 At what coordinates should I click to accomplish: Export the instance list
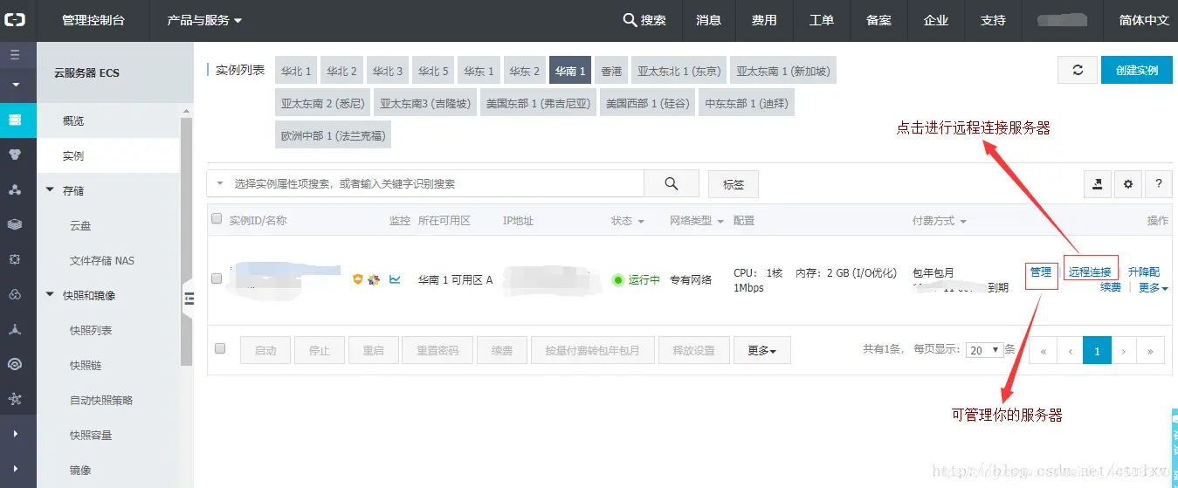tap(1098, 183)
